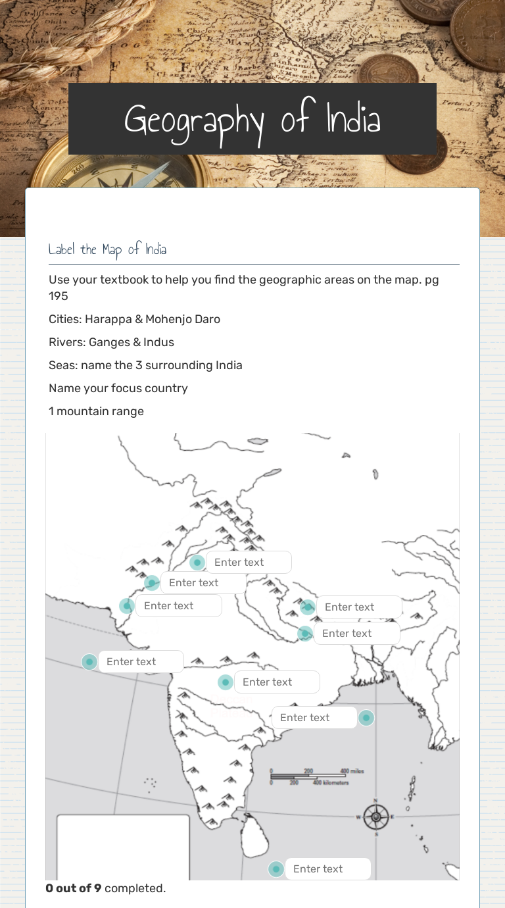
Task: Click the Geography of India title banner
Action: point(252,120)
